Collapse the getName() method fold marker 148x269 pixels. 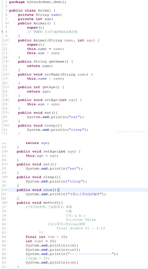8,62
